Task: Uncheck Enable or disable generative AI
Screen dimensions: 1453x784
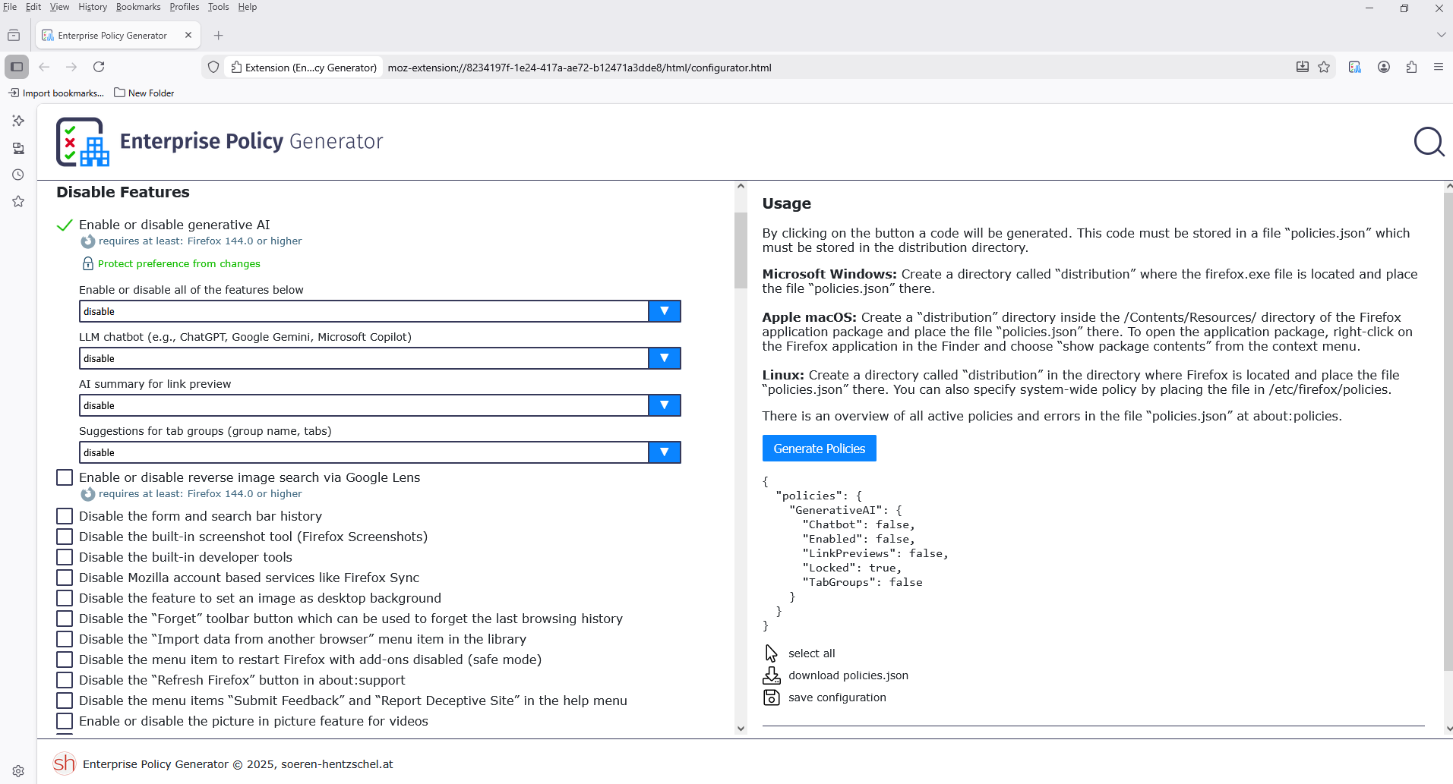Action: [x=65, y=225]
